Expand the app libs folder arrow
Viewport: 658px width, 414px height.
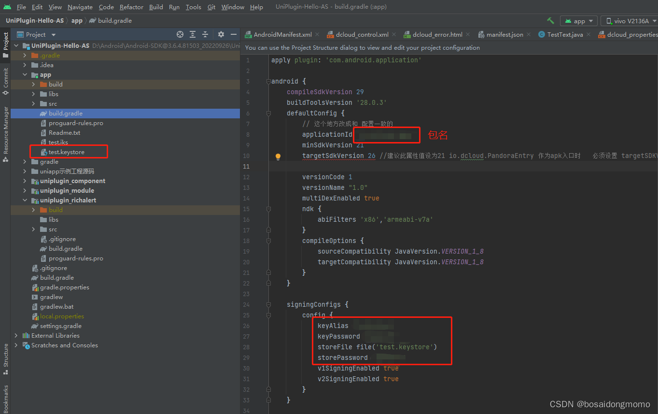tap(33, 94)
